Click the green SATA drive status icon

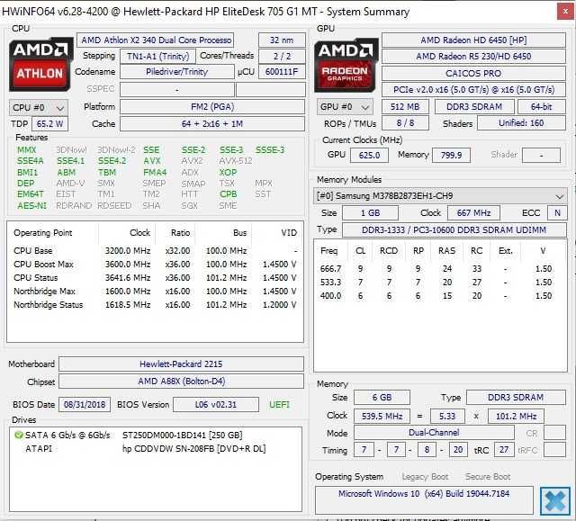point(18,436)
